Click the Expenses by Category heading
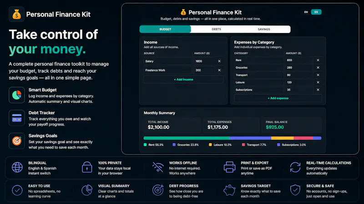This screenshot has width=364, height=204. coord(254,42)
